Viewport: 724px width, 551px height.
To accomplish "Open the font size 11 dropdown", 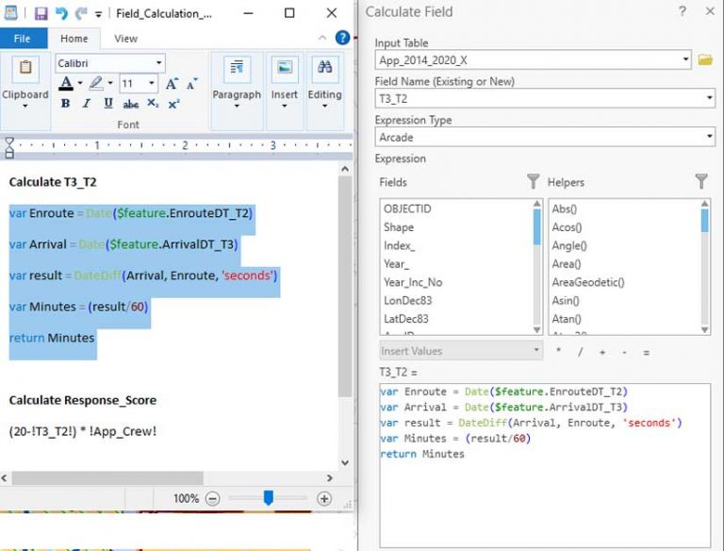I will [x=152, y=84].
